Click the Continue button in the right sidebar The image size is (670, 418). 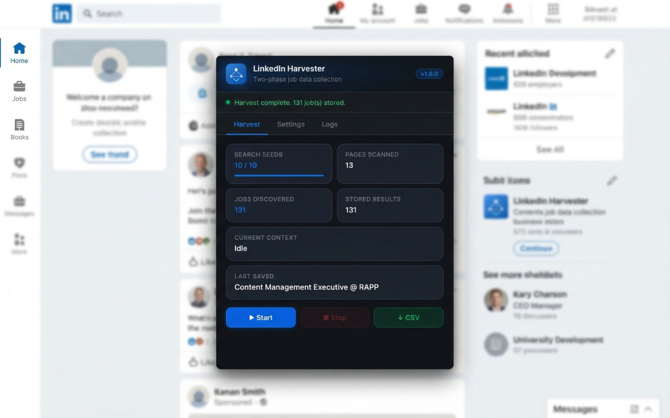(536, 248)
